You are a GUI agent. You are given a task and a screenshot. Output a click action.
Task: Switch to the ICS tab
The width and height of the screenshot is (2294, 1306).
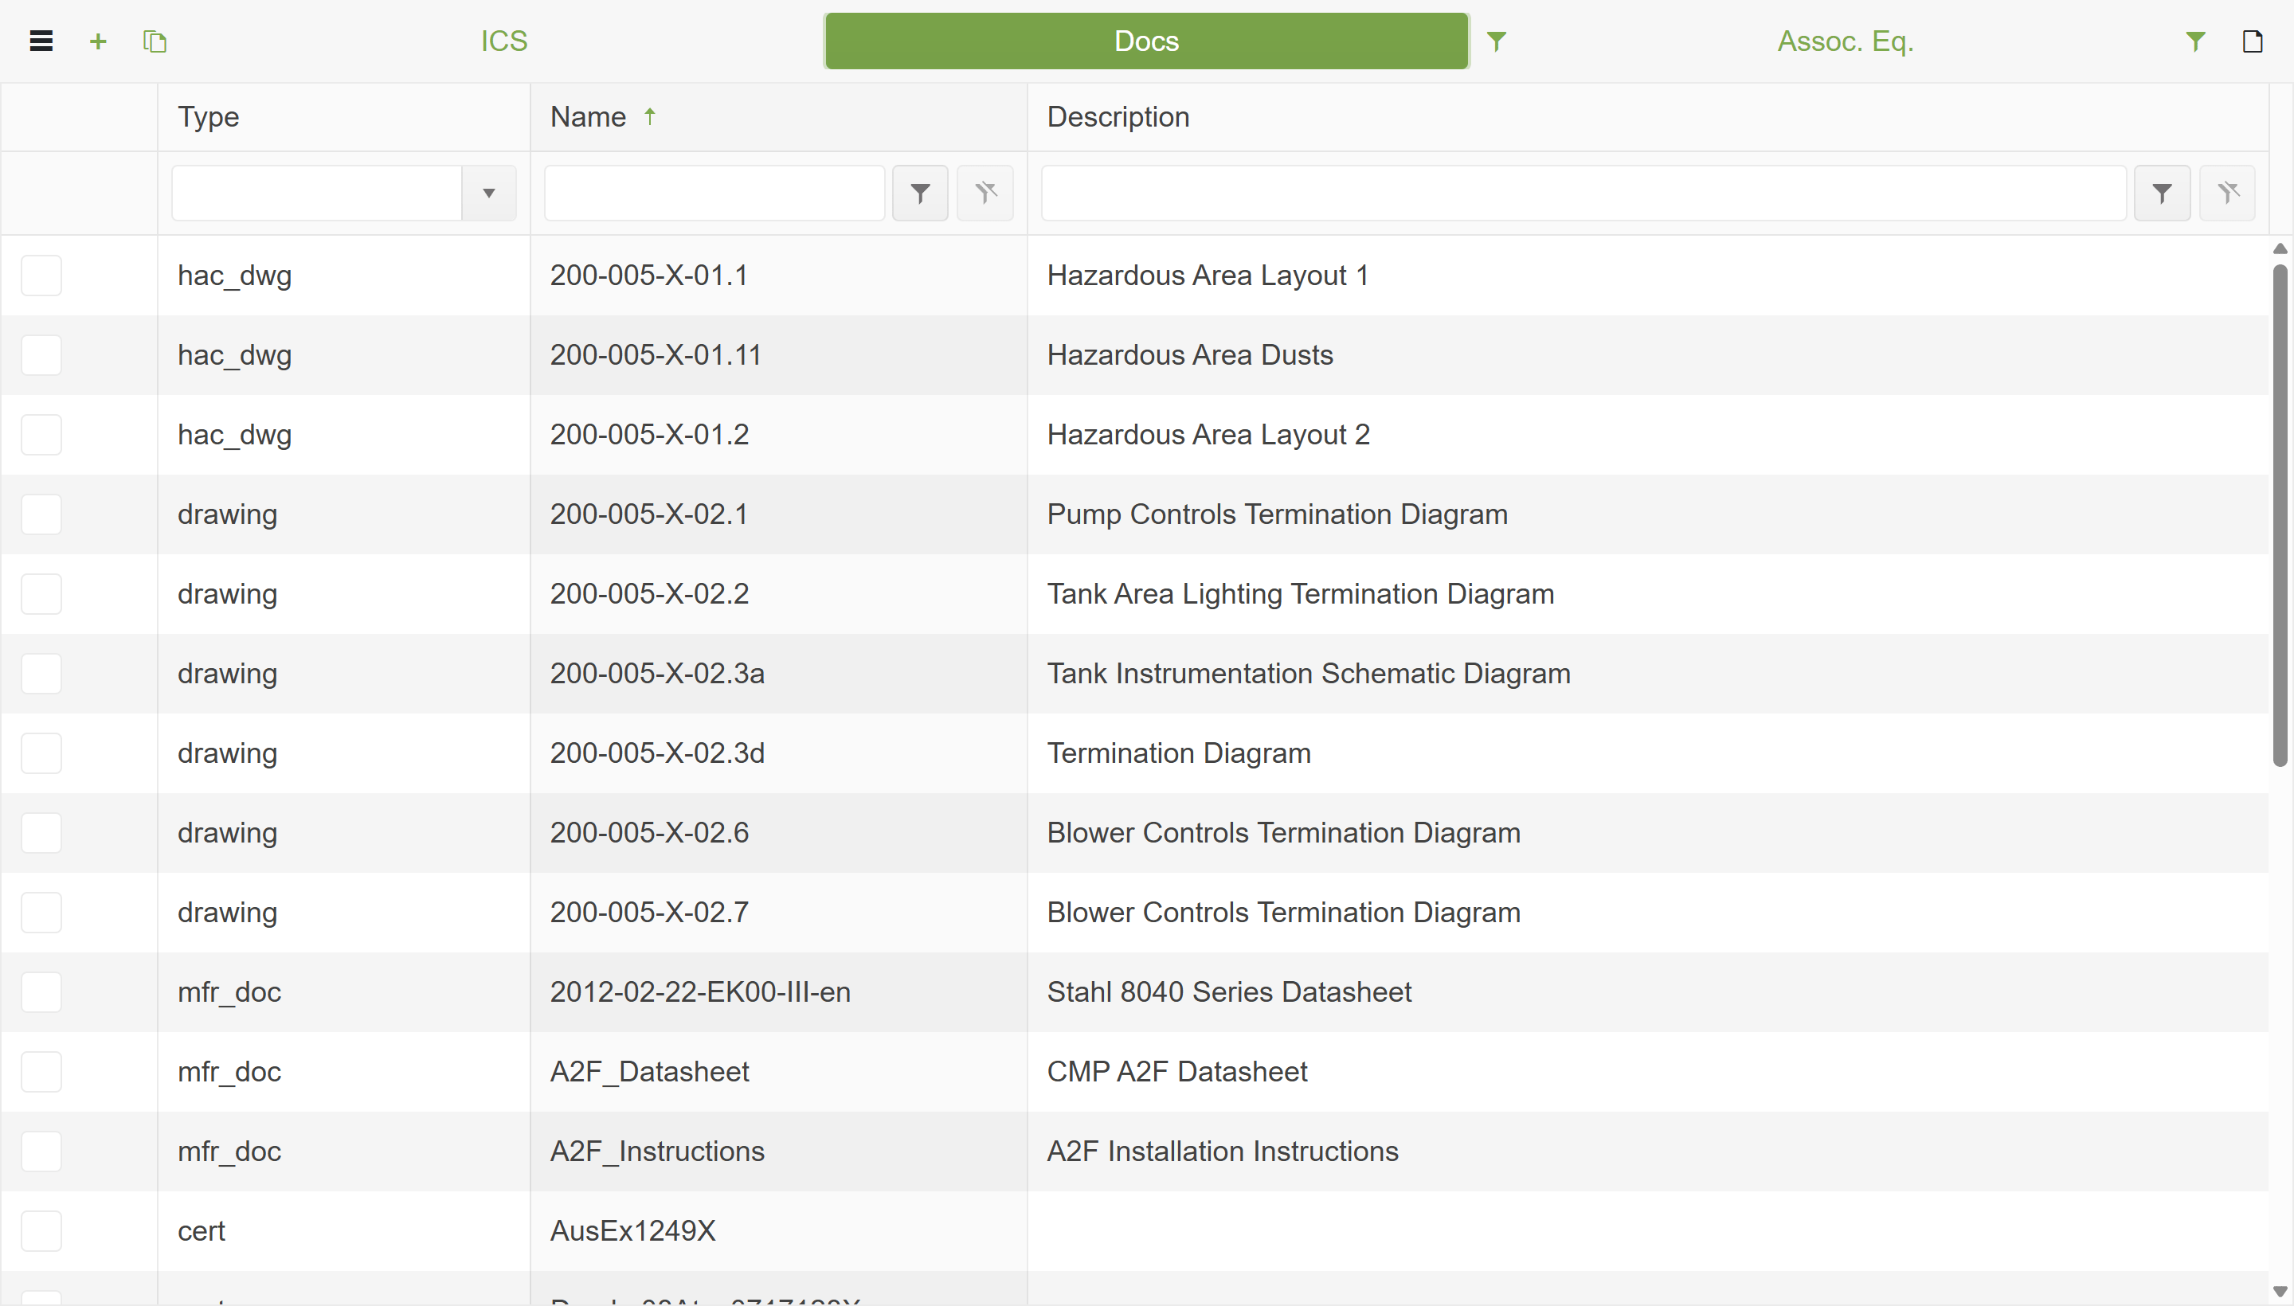(503, 41)
